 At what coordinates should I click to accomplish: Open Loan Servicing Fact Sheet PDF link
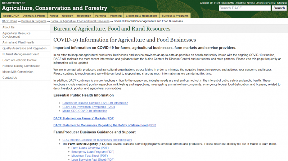tap(93, 159)
